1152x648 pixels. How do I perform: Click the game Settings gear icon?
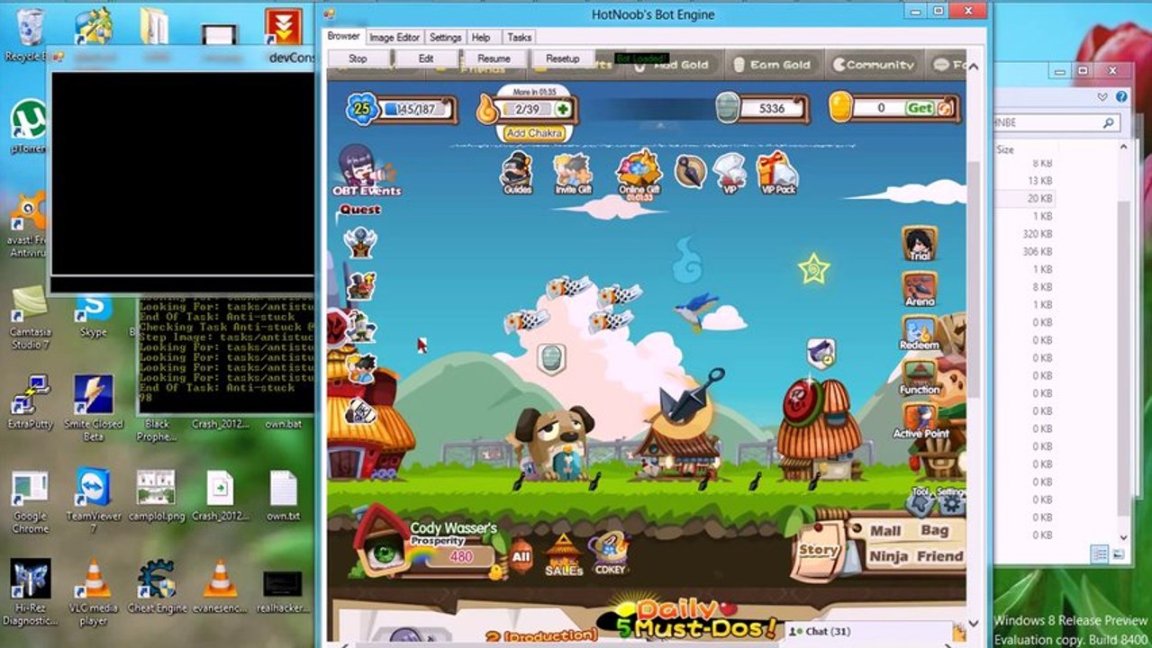950,501
